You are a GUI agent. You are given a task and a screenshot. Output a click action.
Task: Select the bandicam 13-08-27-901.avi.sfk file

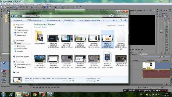121,40
